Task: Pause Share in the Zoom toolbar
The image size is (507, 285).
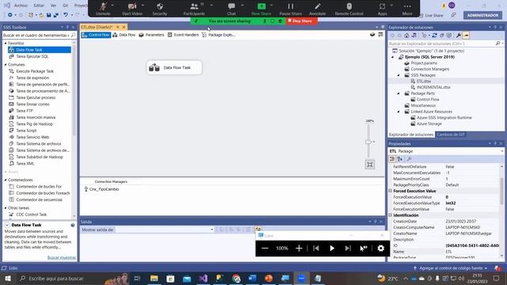Action: [291, 9]
